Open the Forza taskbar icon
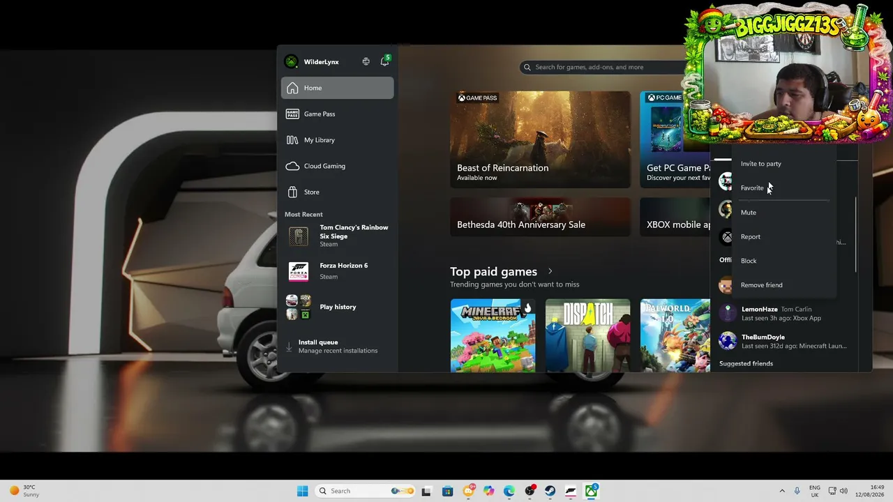The height and width of the screenshot is (502, 893). [571, 491]
